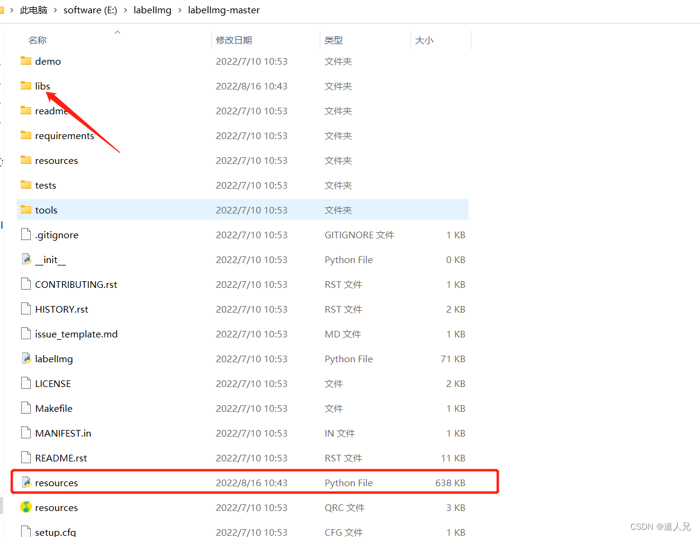Select the folder name 'libs'
Screen dimensions: 700x537
tap(42, 86)
